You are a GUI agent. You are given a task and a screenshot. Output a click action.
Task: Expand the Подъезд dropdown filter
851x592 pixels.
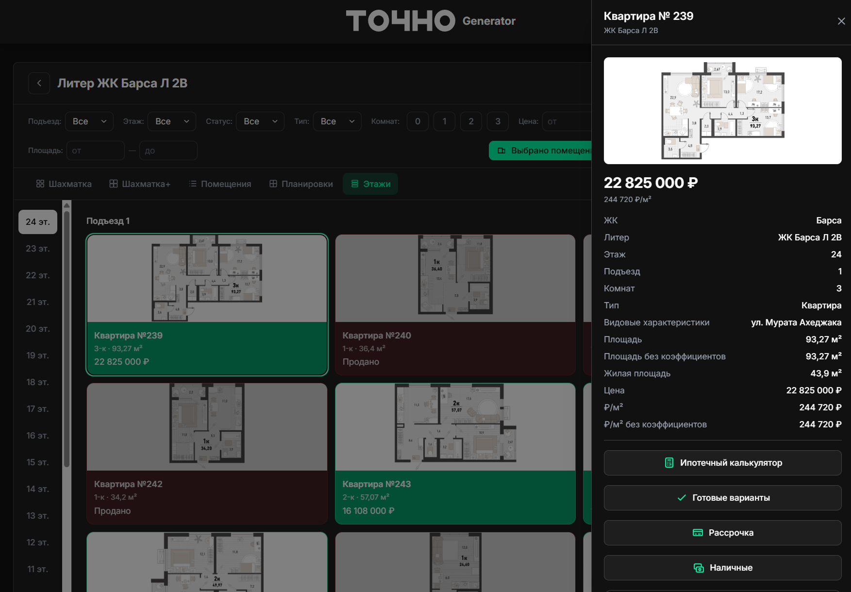pyautogui.click(x=89, y=121)
